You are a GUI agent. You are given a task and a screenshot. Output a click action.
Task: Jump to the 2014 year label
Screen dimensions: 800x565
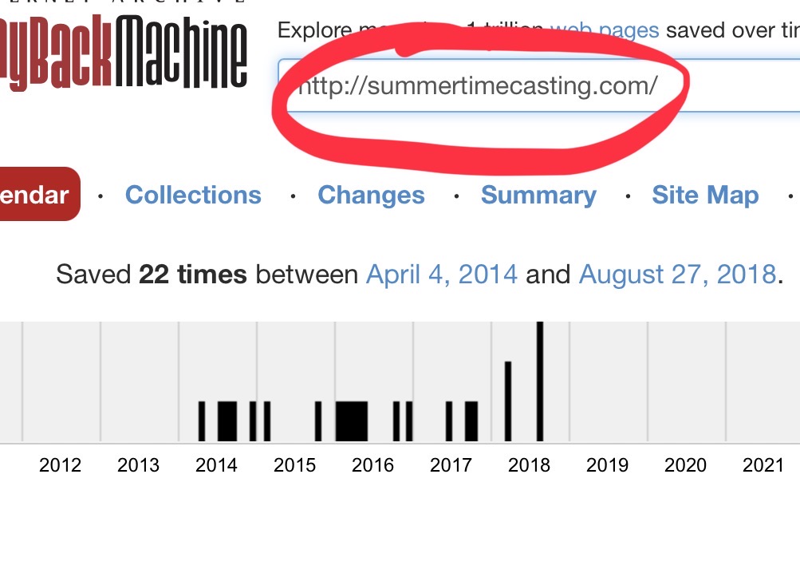(217, 464)
